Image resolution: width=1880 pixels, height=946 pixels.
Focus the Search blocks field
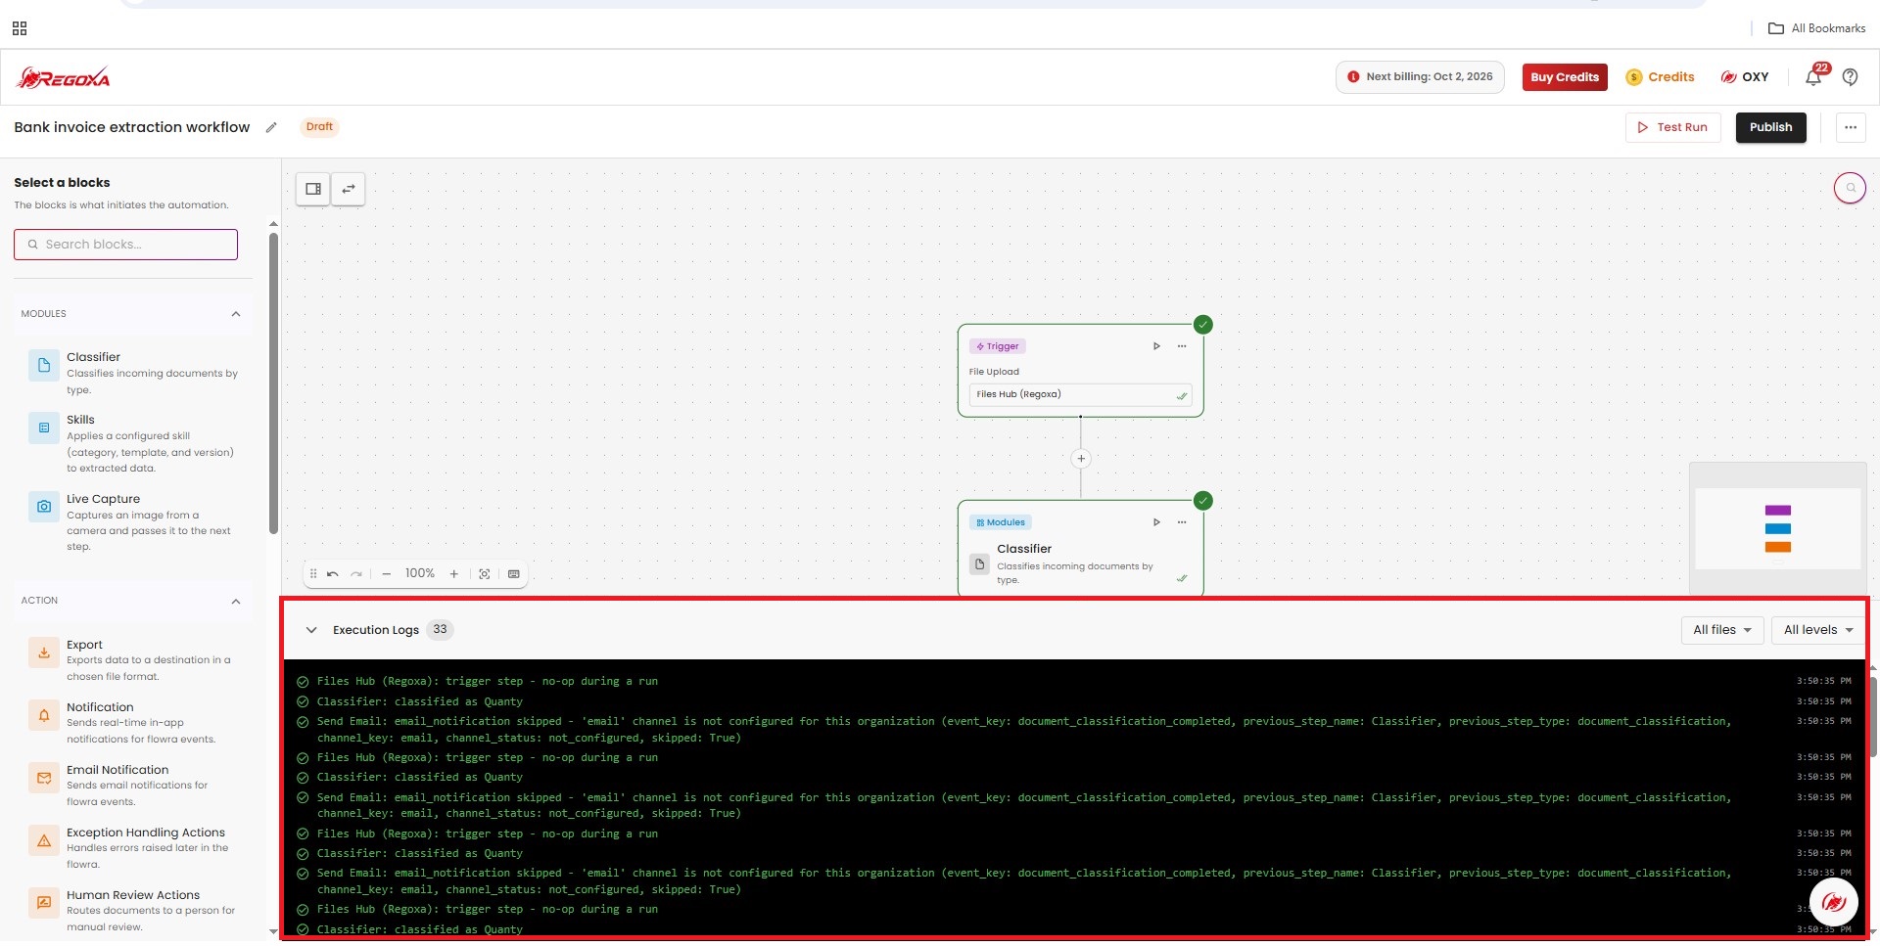pyautogui.click(x=125, y=245)
